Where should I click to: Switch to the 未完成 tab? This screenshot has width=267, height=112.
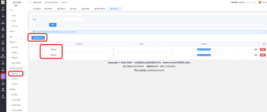73,9
